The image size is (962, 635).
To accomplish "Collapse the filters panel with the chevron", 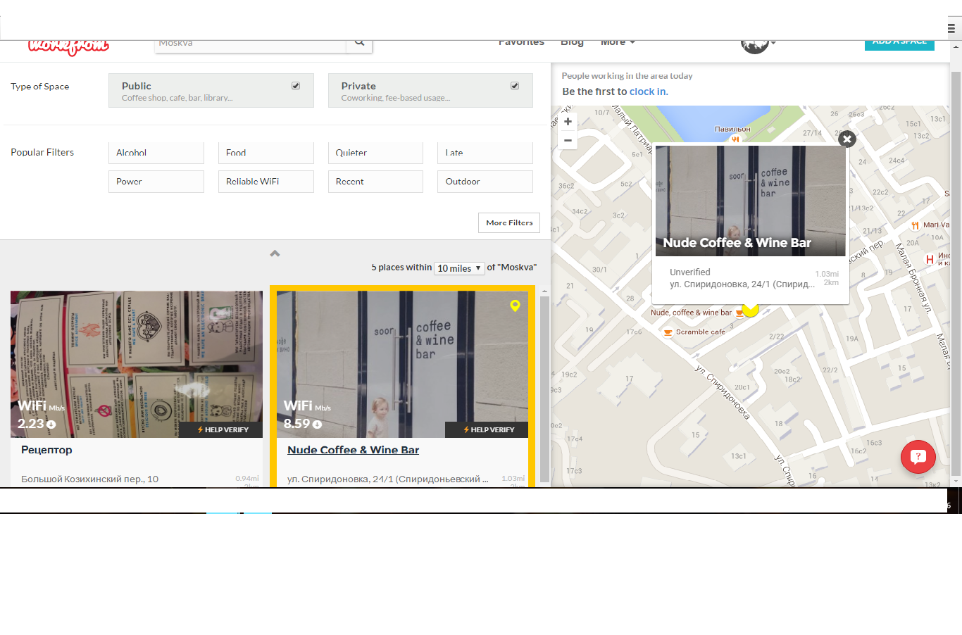I will tap(275, 253).
